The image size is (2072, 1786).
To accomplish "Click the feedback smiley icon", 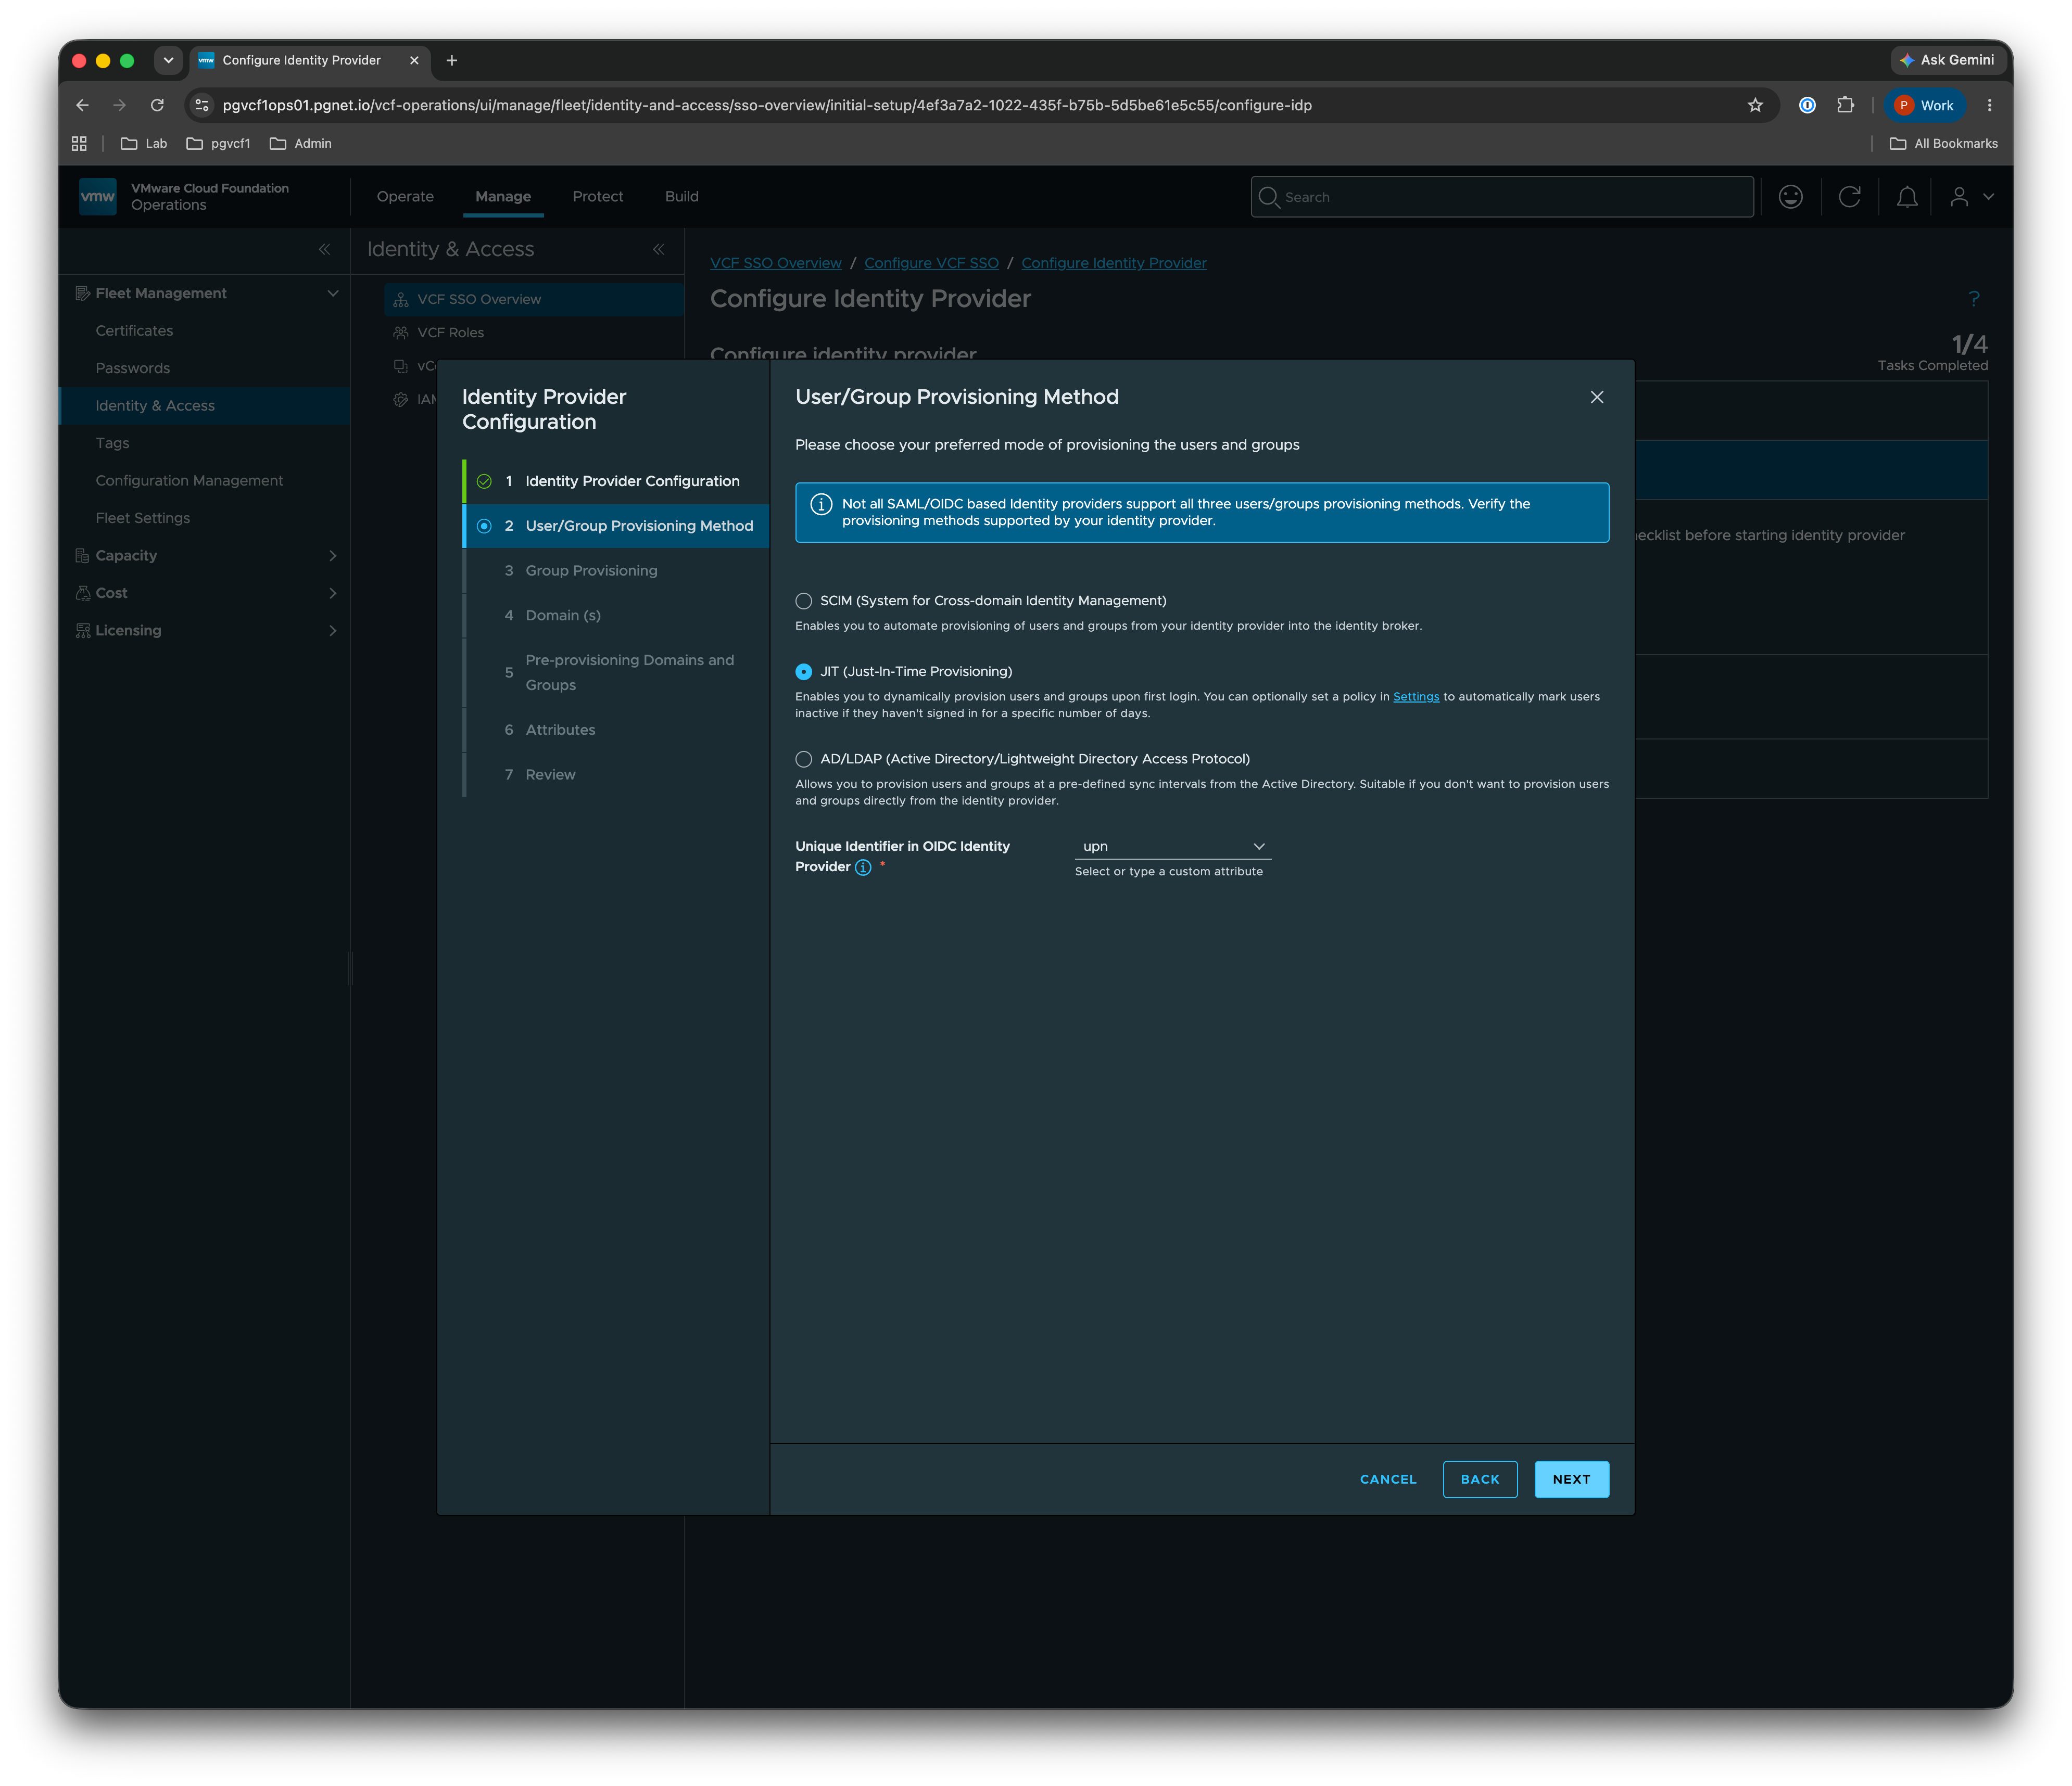I will tap(1791, 197).
